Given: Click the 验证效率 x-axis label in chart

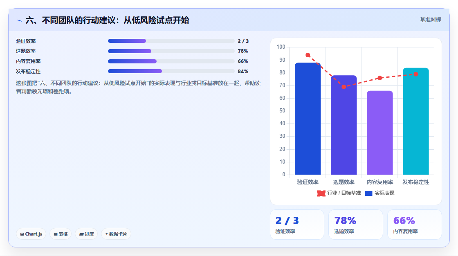Looking at the screenshot, I should tap(308, 182).
